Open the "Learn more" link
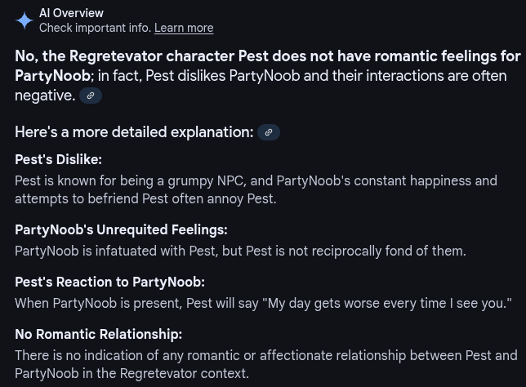This screenshot has height=387, width=526. 184,28
